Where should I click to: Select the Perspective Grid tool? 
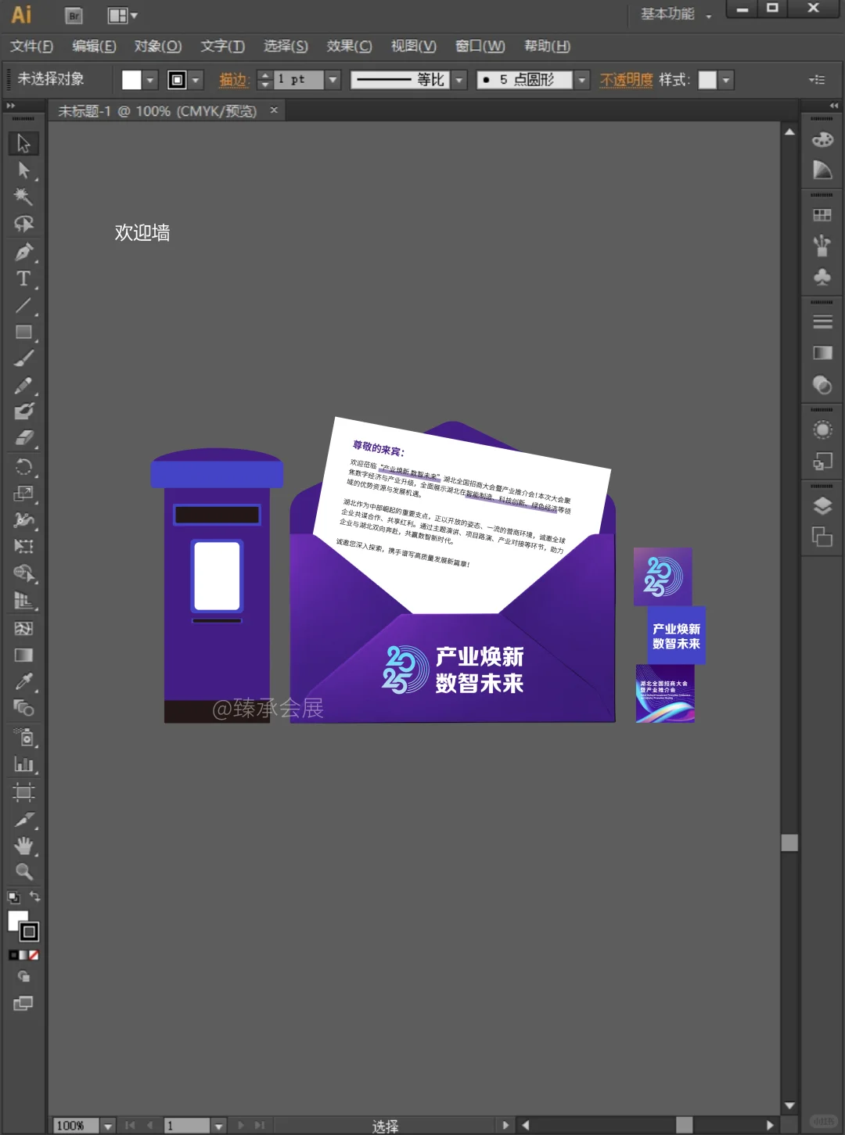click(23, 601)
